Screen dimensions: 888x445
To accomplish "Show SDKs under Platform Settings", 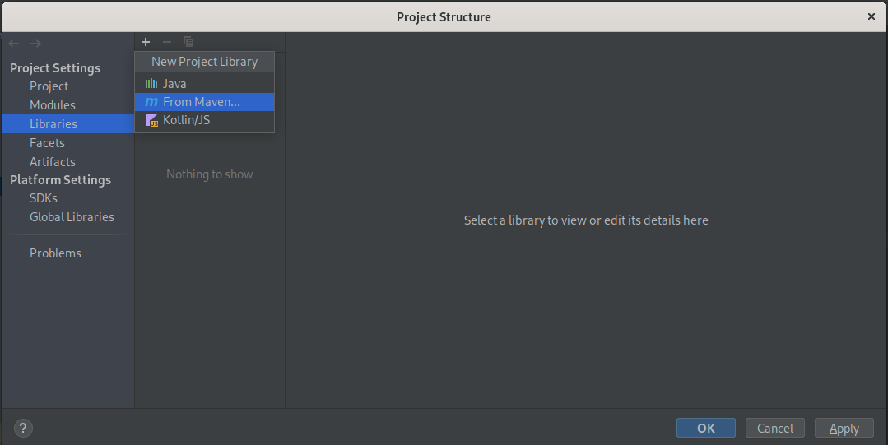I will point(44,198).
